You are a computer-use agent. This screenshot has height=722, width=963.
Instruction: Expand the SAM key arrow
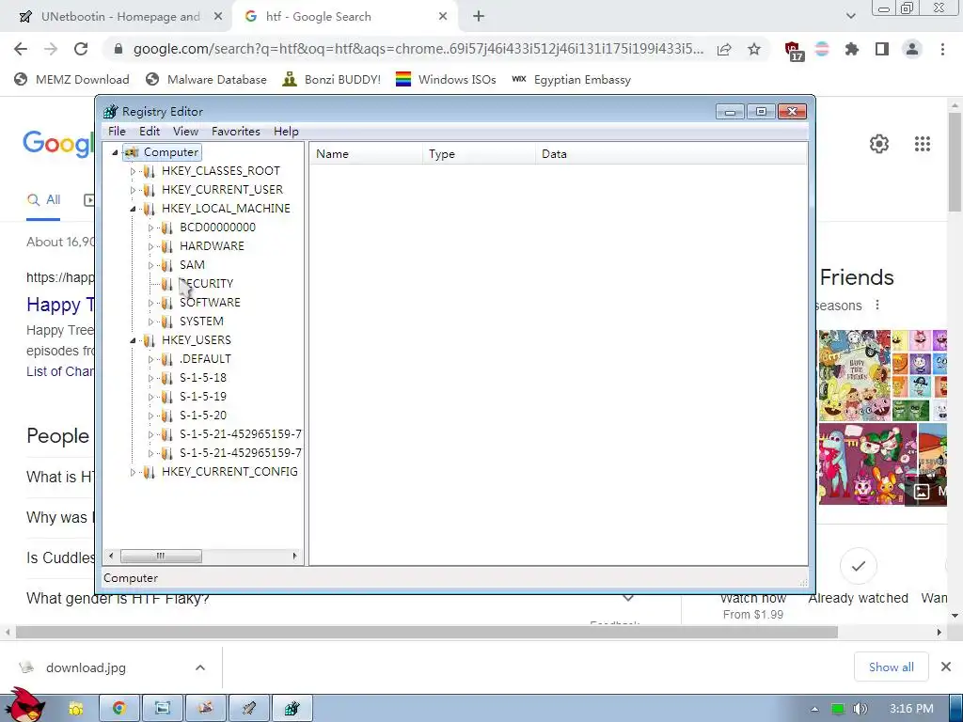point(150,266)
